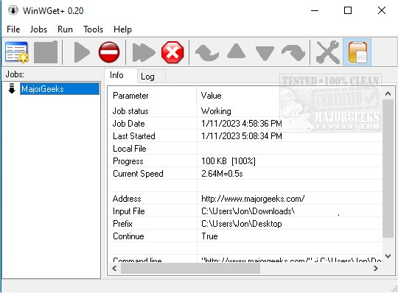Click the '1/11/2023 5:08:34 PM' value
Viewport: 398px width, 293px height.
click(x=242, y=136)
